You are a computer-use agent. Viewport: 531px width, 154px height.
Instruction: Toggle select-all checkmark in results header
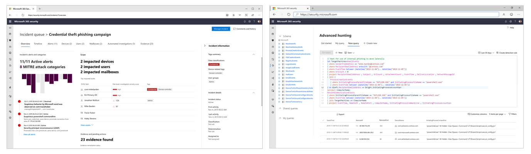[323, 121]
